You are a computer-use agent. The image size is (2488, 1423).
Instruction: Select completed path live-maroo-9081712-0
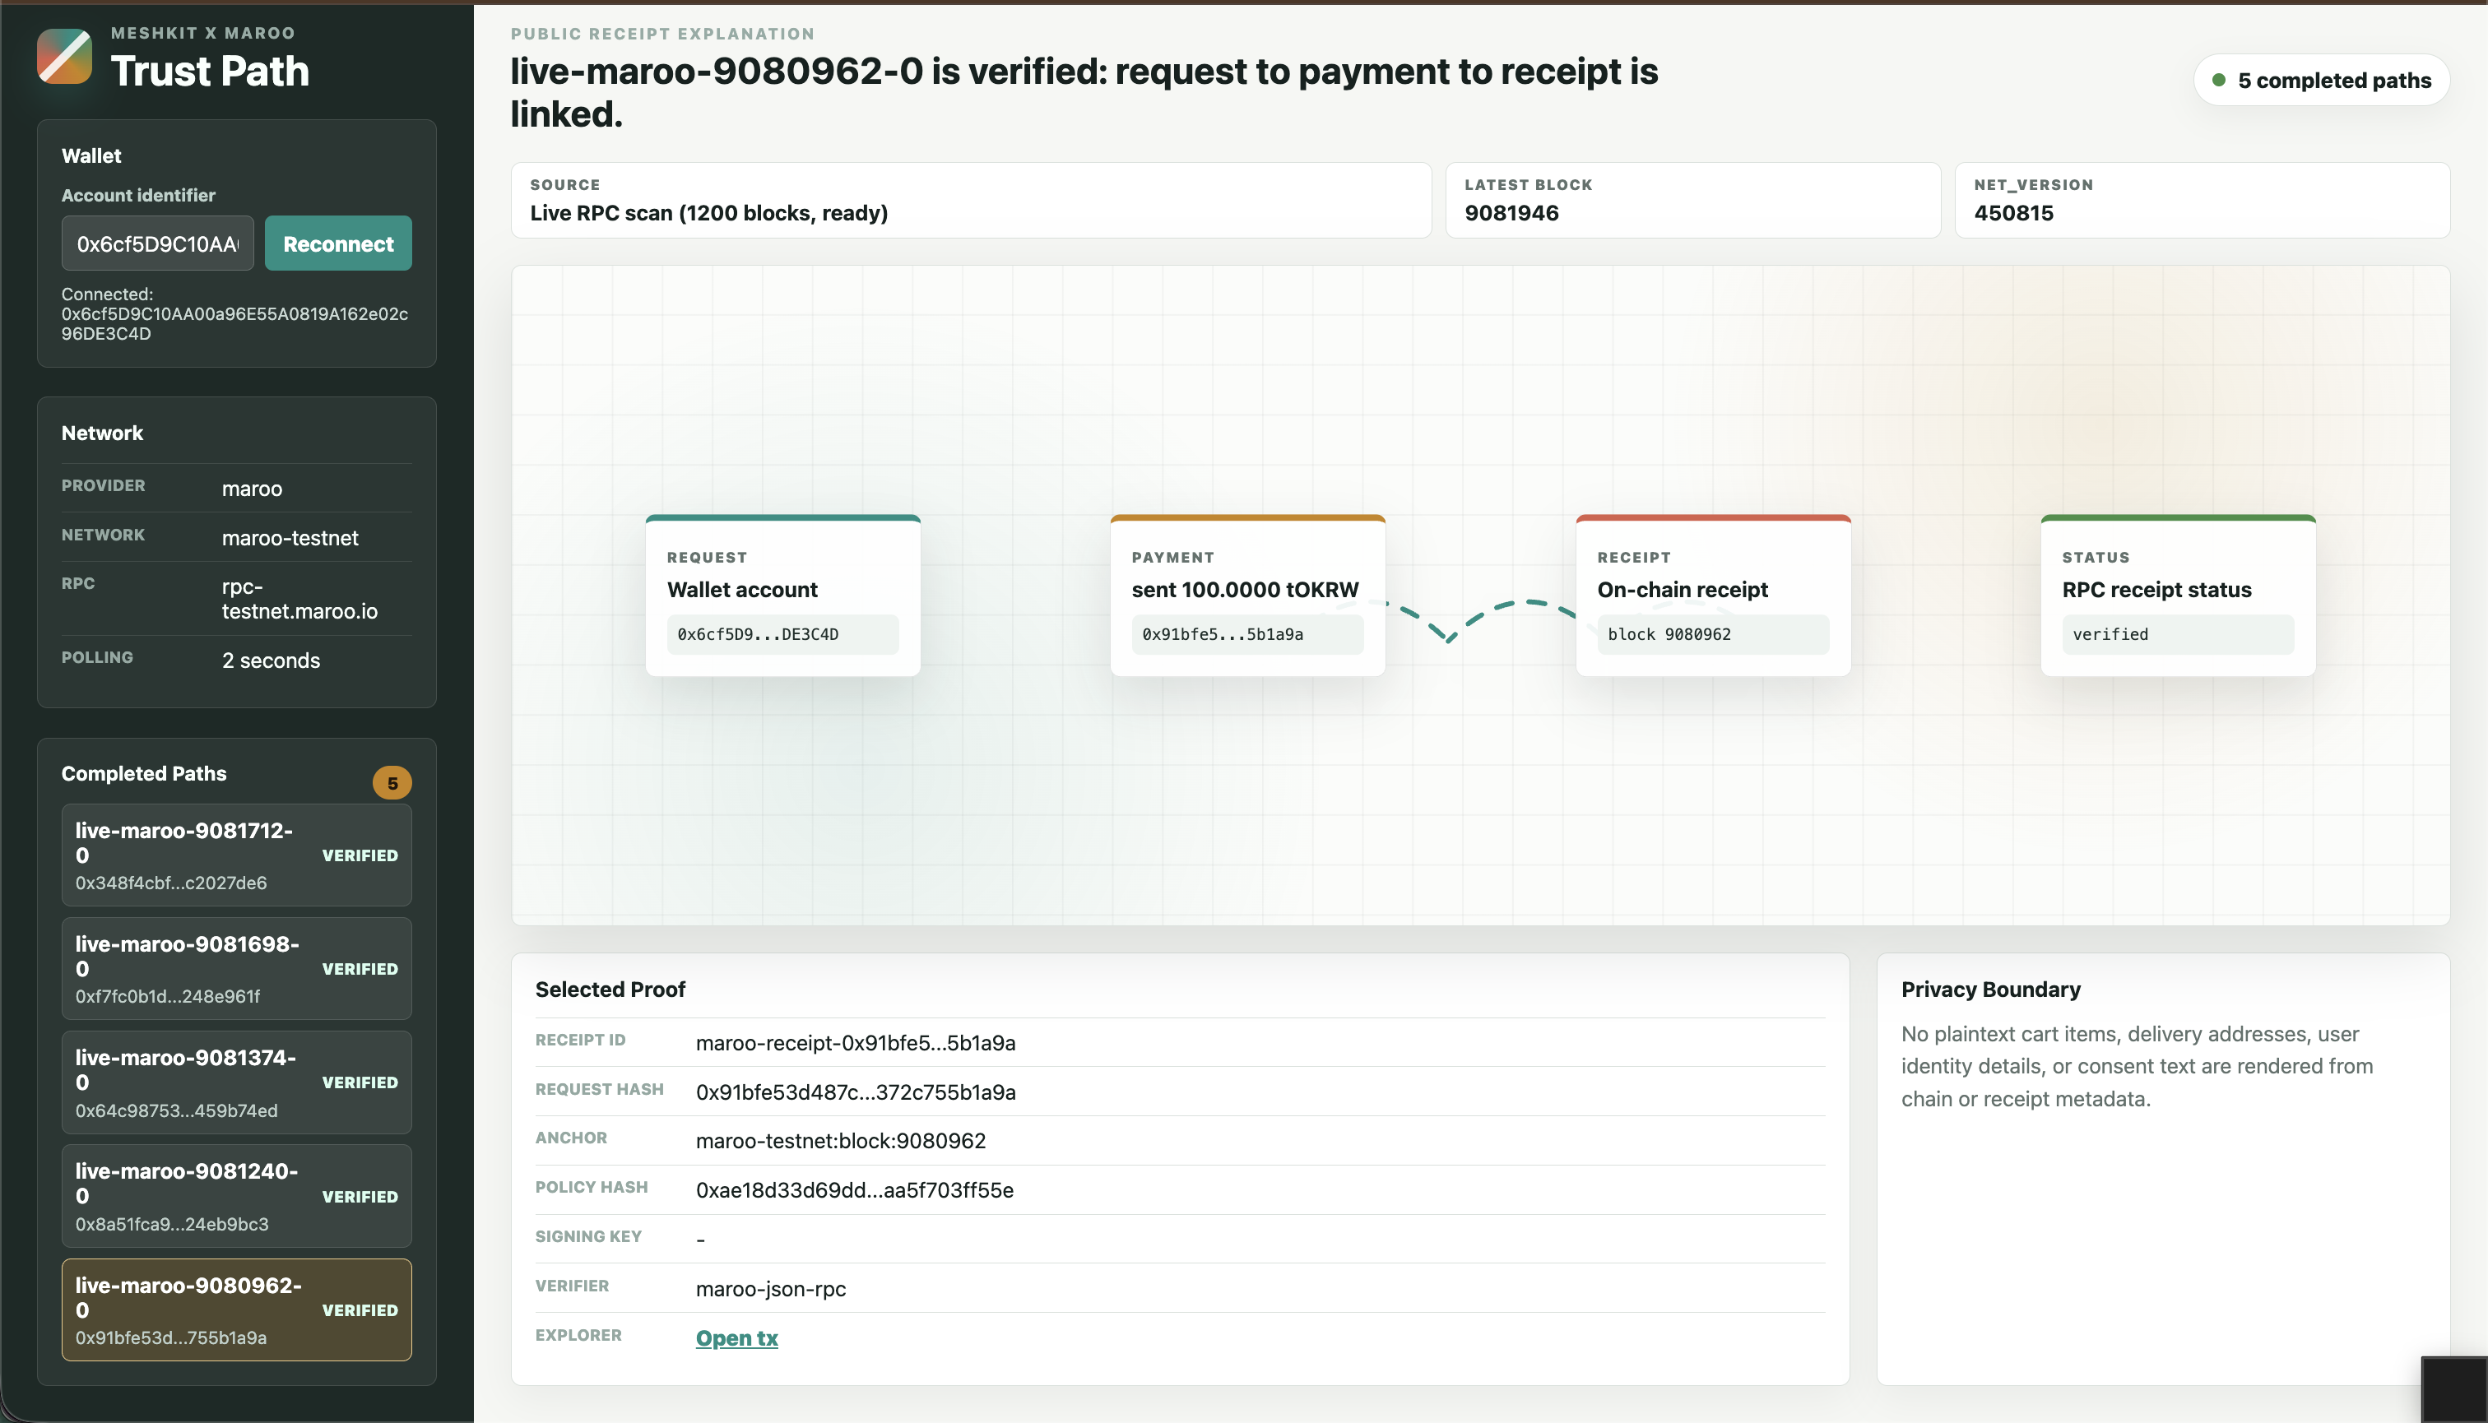pos(237,855)
